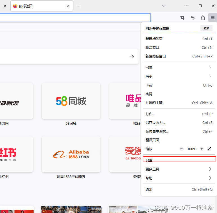Expand the 书签 submenu
Image resolution: width=217 pixels, height=213 pixels.
179,68
